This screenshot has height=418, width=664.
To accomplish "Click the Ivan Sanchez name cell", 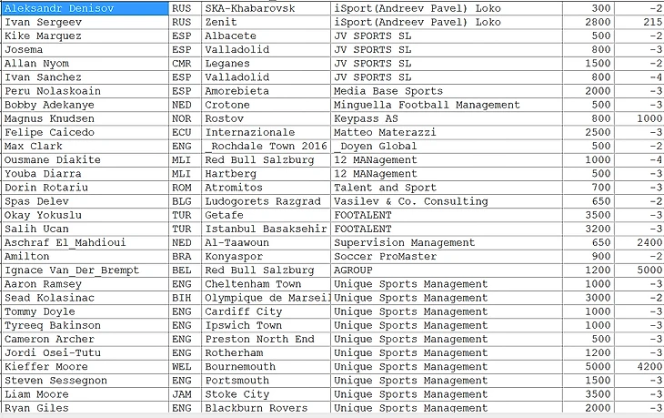I will tap(86, 77).
